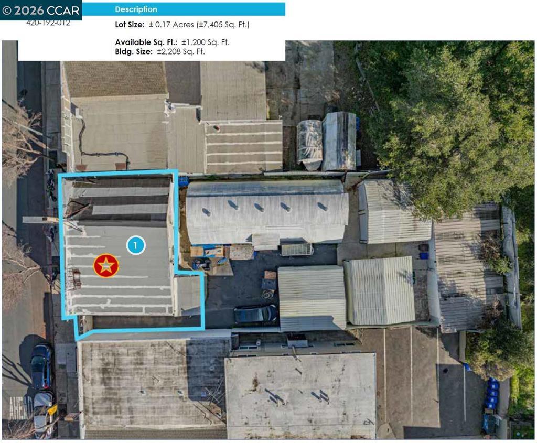Select the Bldg. Size text line
Screen dimensions: 537x443
tap(159, 52)
